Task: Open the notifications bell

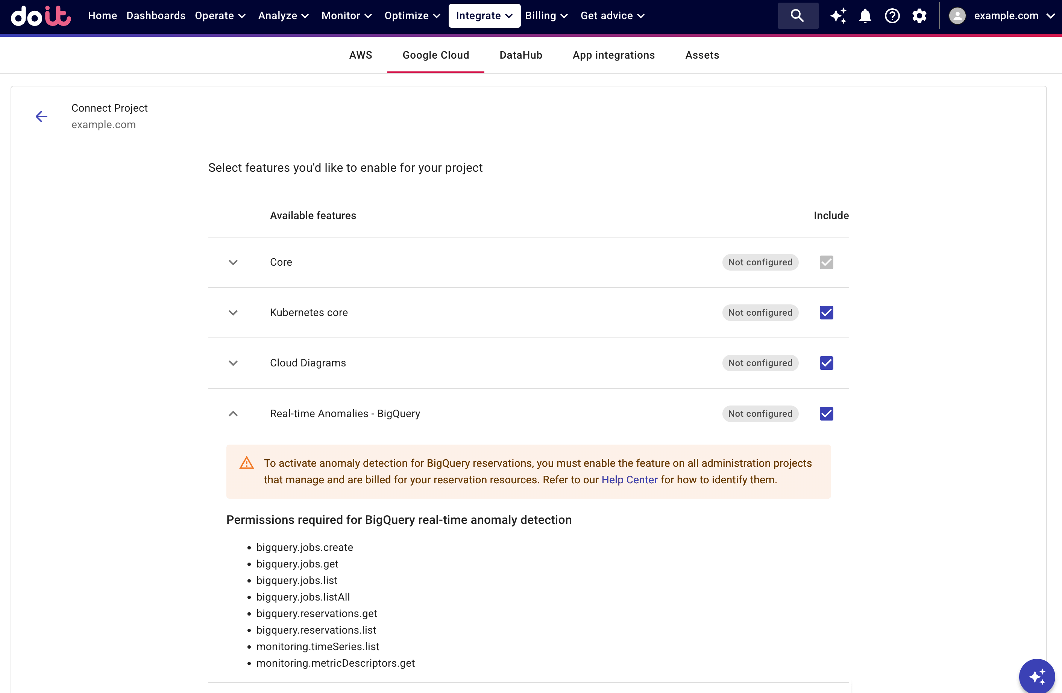Action: [865, 16]
